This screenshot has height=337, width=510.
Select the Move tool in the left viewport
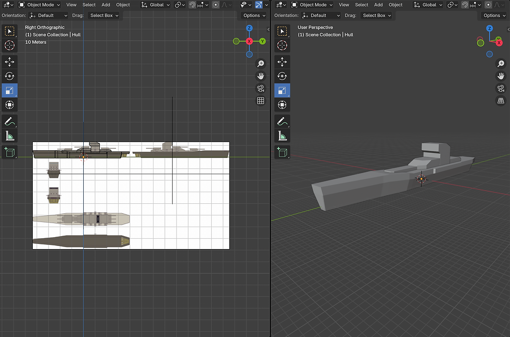point(9,62)
